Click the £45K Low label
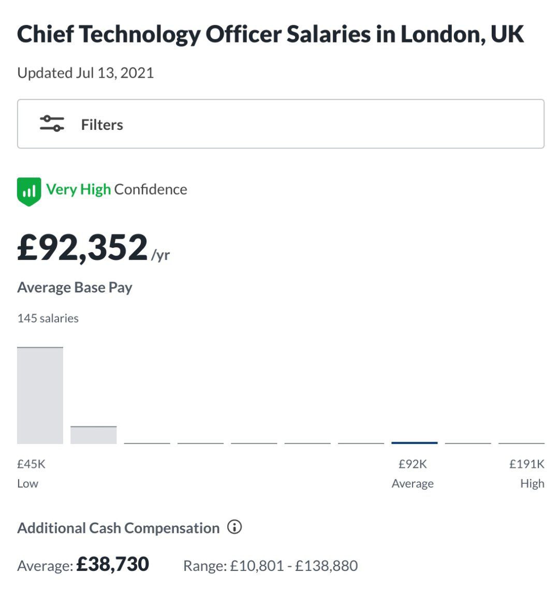 (31, 474)
